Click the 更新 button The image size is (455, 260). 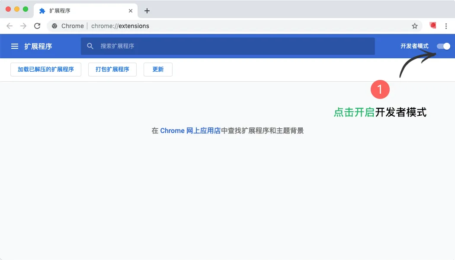[158, 70]
